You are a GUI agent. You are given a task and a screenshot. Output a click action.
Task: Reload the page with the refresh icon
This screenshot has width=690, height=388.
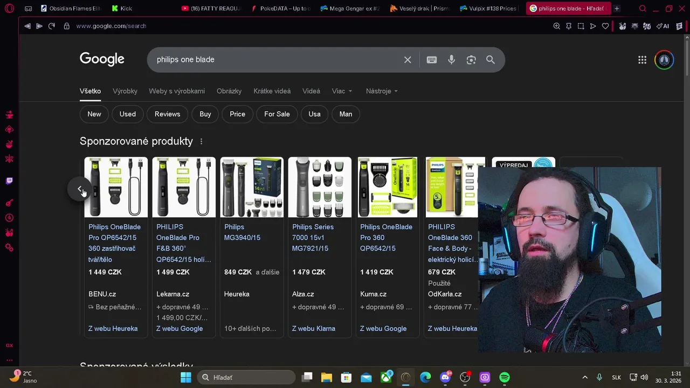pos(52,26)
